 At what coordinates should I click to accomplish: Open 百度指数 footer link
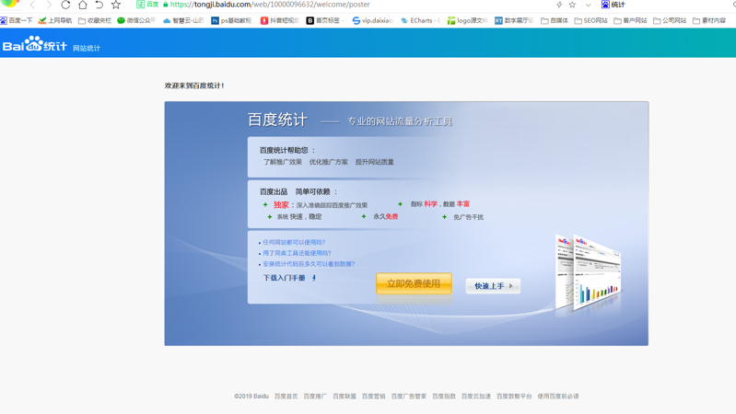pyautogui.click(x=444, y=397)
